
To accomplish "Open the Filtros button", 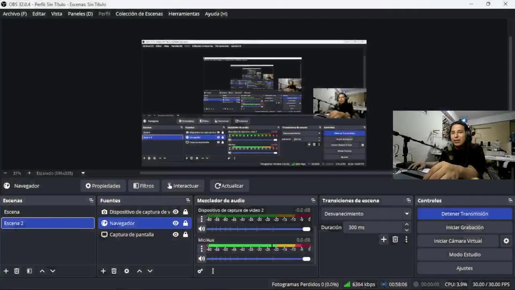I will pyautogui.click(x=144, y=186).
